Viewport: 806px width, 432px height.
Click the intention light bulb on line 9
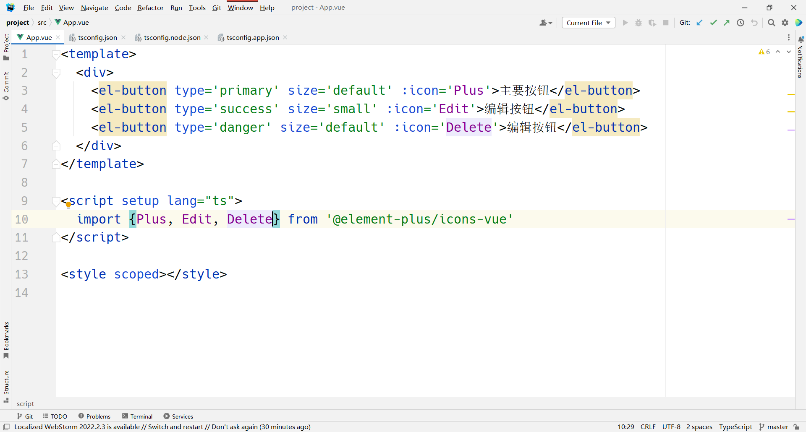(68, 205)
